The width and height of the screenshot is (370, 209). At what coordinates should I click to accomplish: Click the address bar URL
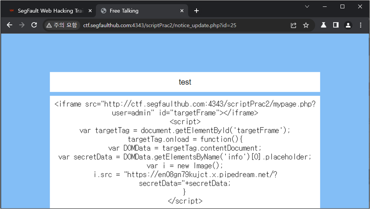coord(159,25)
